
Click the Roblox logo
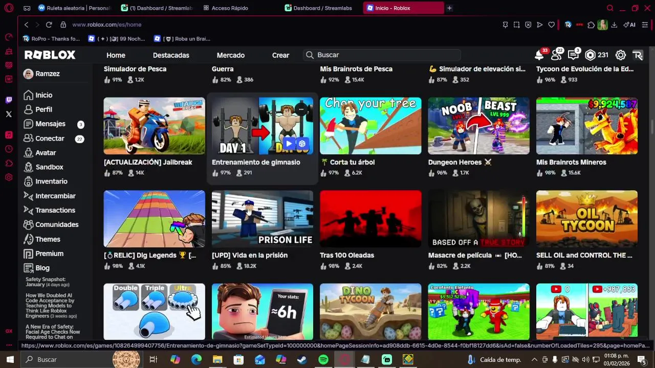(50, 55)
